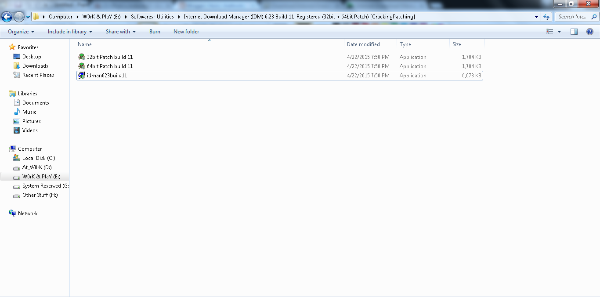Select the 32bit Patch build 11 icon
This screenshot has height=297, width=600.
[82, 57]
